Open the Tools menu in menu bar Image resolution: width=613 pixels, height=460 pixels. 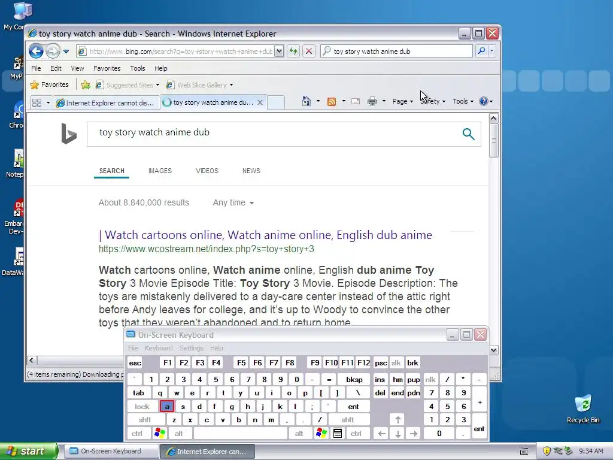(137, 68)
